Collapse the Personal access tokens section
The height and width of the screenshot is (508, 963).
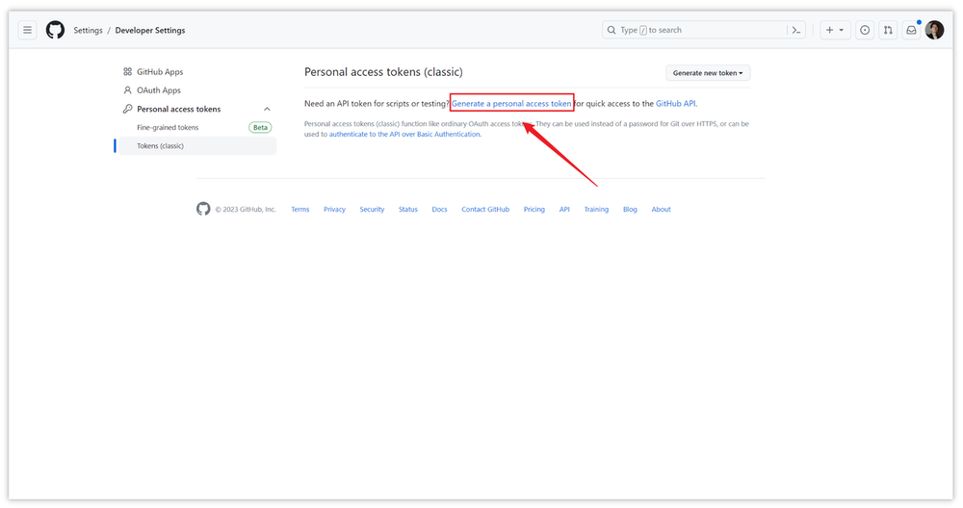coord(267,109)
